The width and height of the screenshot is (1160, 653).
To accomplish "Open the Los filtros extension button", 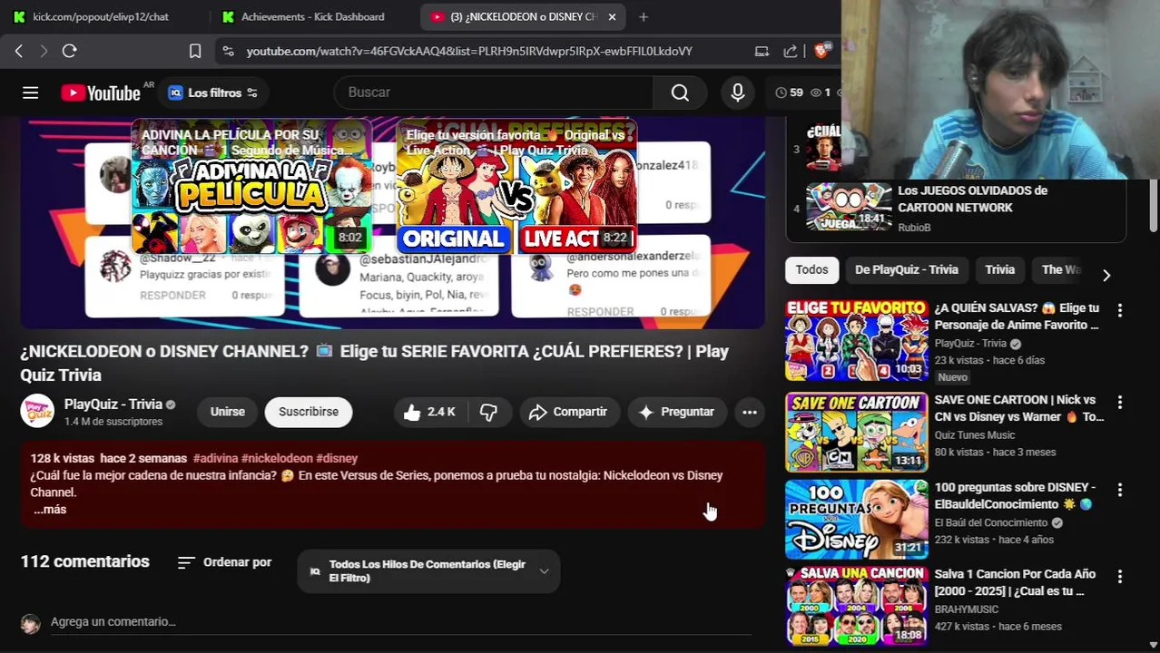I will click(213, 93).
